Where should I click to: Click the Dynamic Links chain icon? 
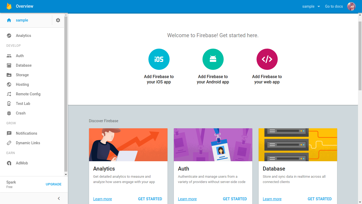[x=9, y=143]
